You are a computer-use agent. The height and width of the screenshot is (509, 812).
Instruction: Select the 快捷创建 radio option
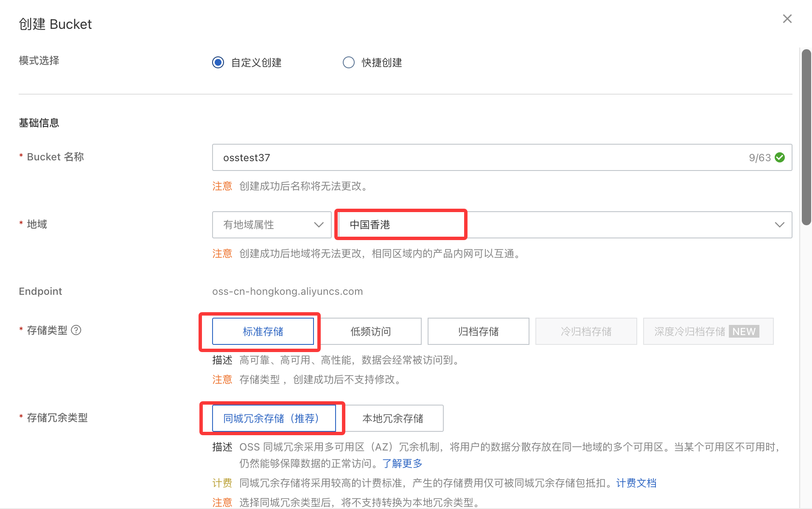pos(349,62)
